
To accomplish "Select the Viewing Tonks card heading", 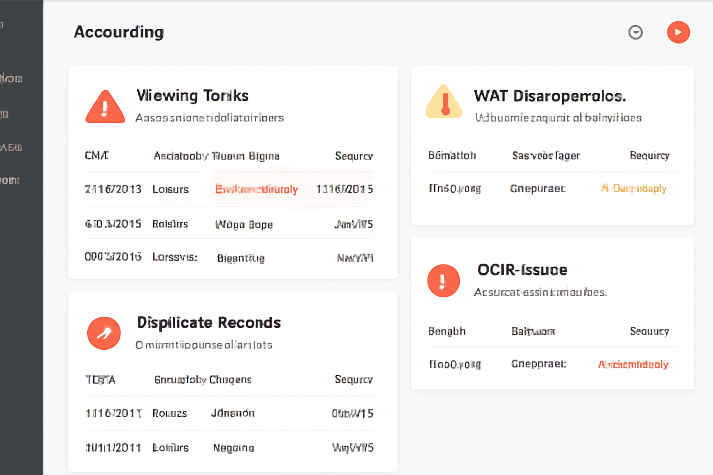I will click(x=193, y=96).
